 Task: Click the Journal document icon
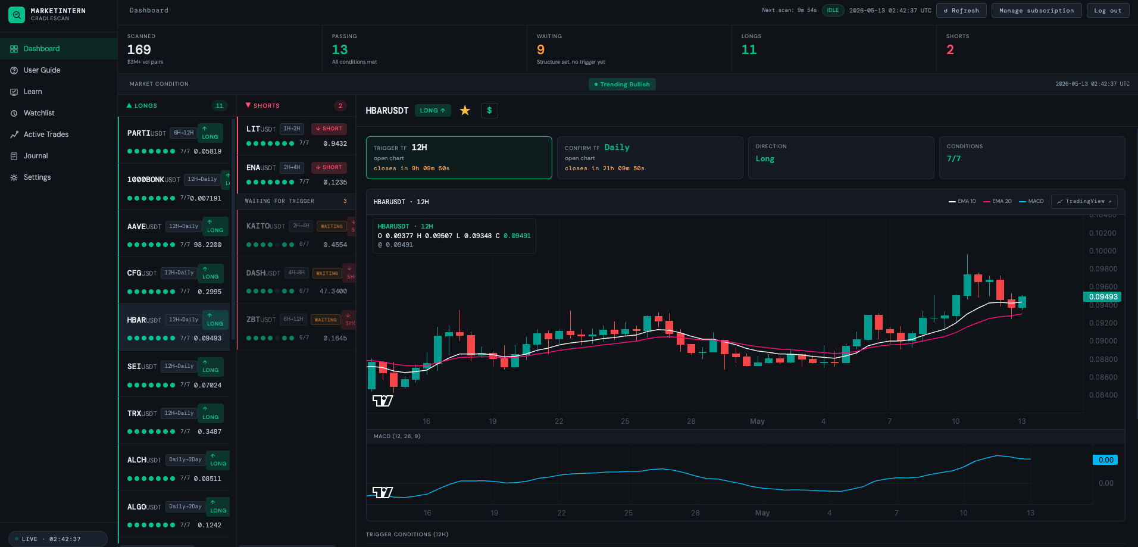pos(14,156)
